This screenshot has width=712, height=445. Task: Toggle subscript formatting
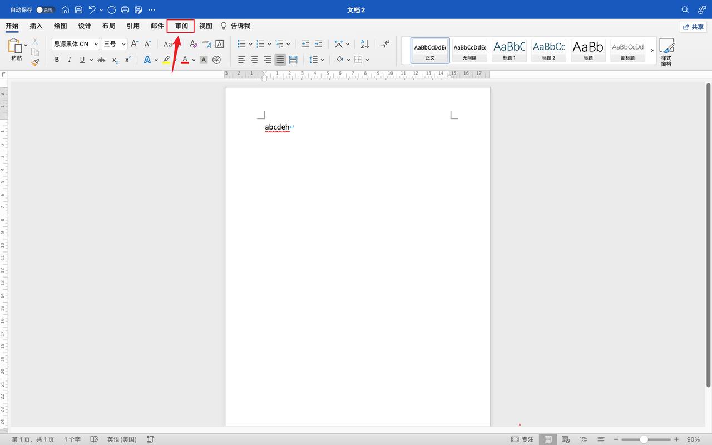pos(115,60)
